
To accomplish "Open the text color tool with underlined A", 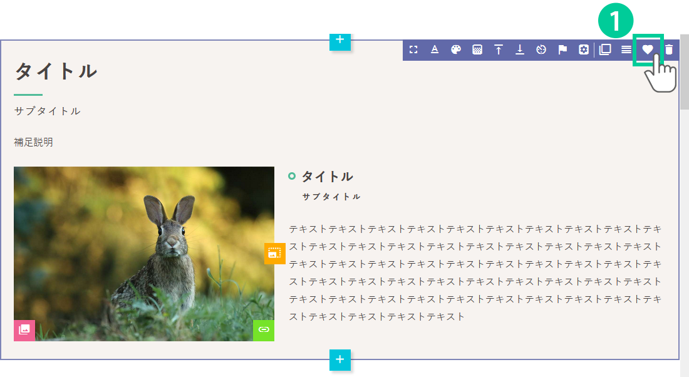I will [435, 50].
